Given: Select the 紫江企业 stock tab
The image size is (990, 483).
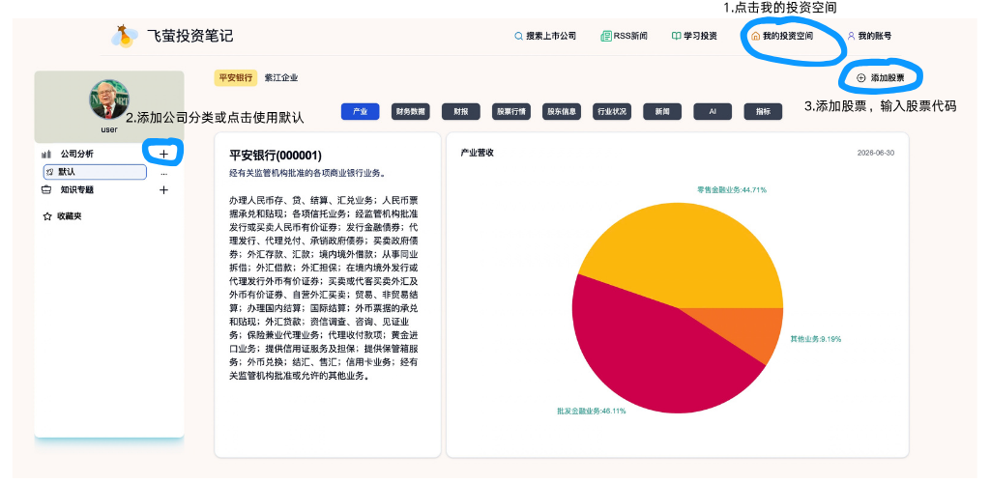Looking at the screenshot, I should pyautogui.click(x=281, y=78).
